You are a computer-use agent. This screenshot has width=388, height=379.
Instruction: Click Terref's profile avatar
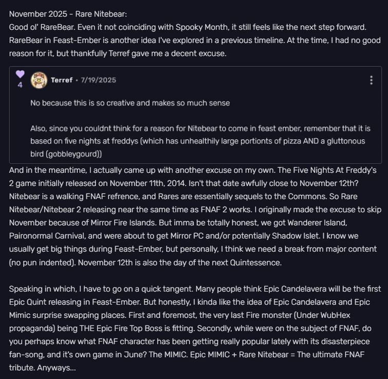point(39,80)
